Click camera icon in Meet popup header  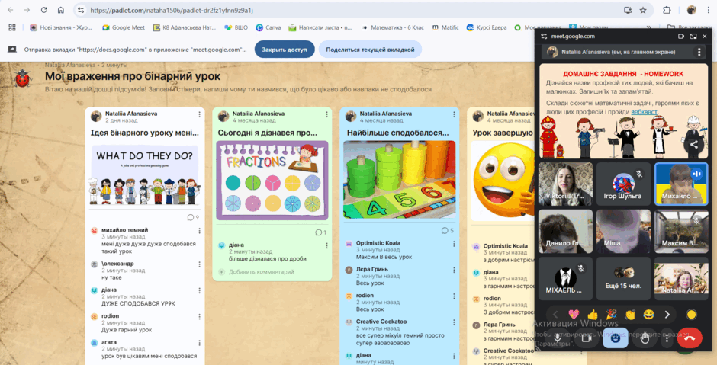pos(680,36)
